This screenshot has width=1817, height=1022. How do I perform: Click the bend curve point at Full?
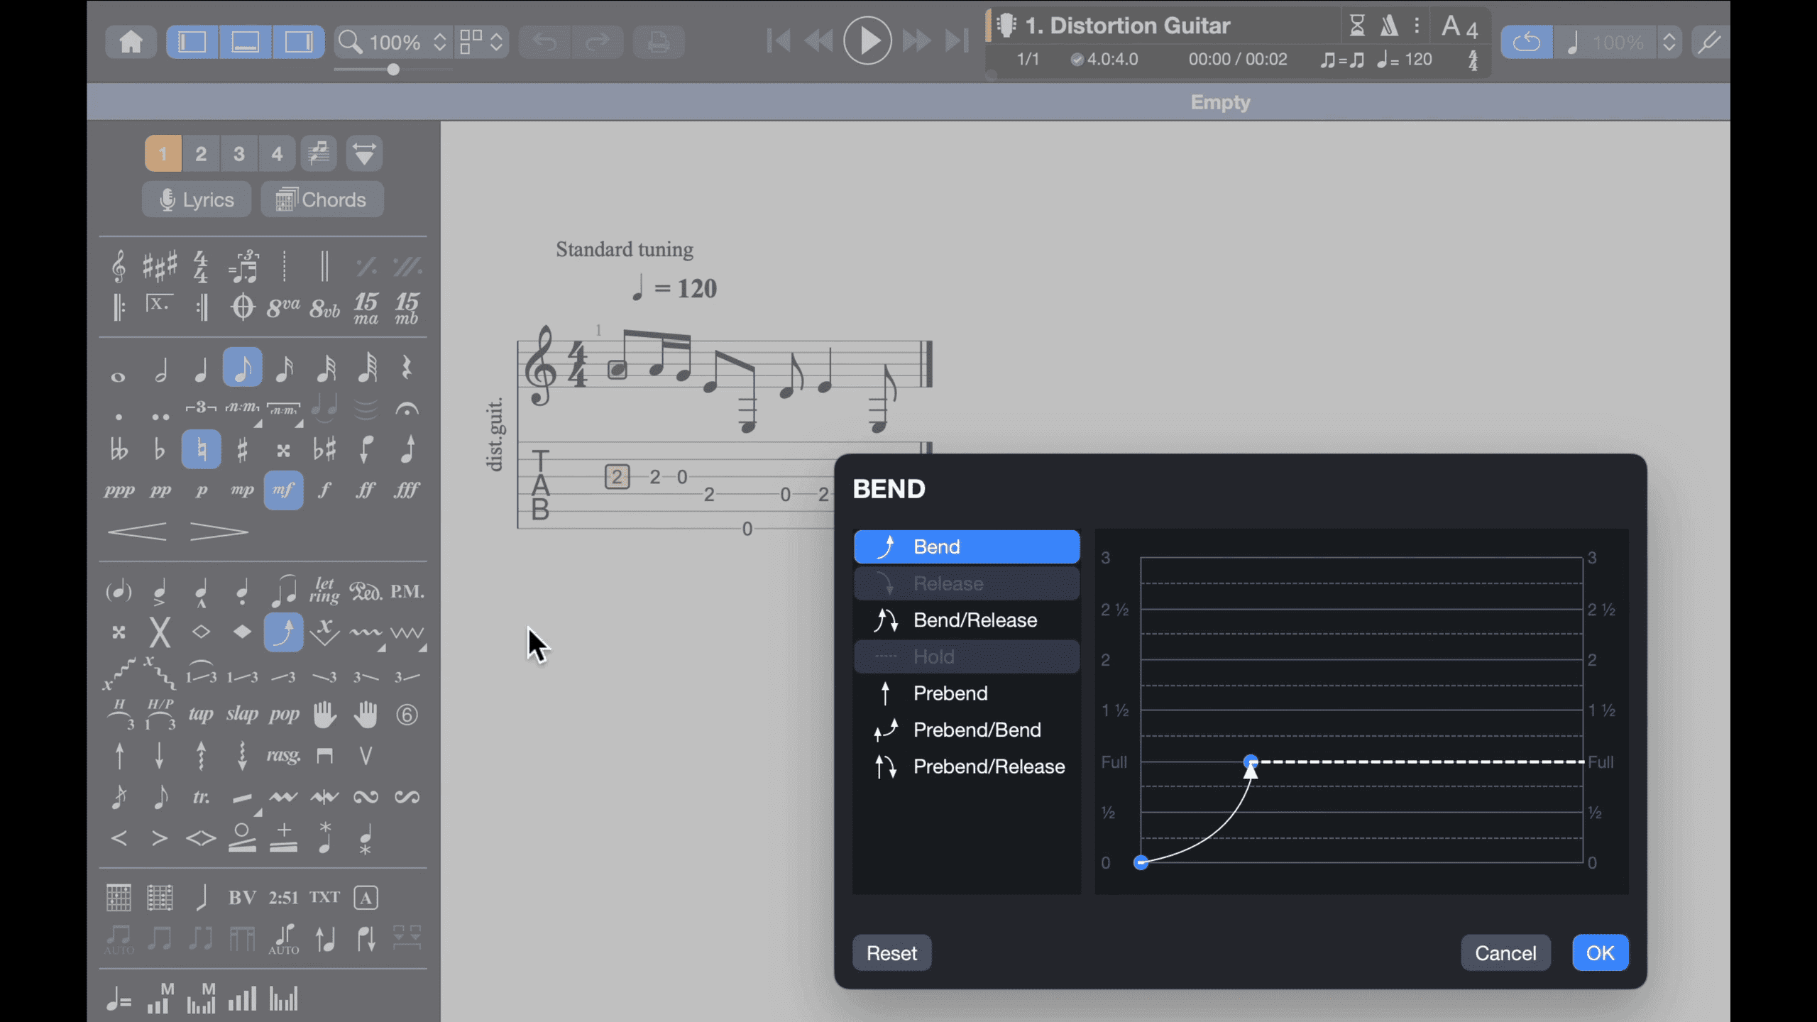coord(1251,762)
